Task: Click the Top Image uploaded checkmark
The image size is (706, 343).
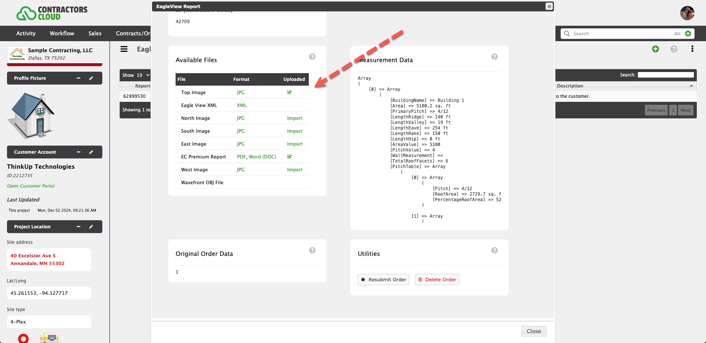Action: [x=289, y=92]
